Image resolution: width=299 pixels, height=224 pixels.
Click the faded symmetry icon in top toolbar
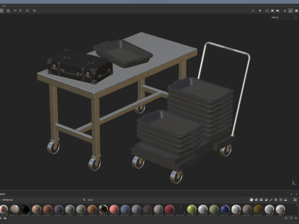[x=253, y=11]
